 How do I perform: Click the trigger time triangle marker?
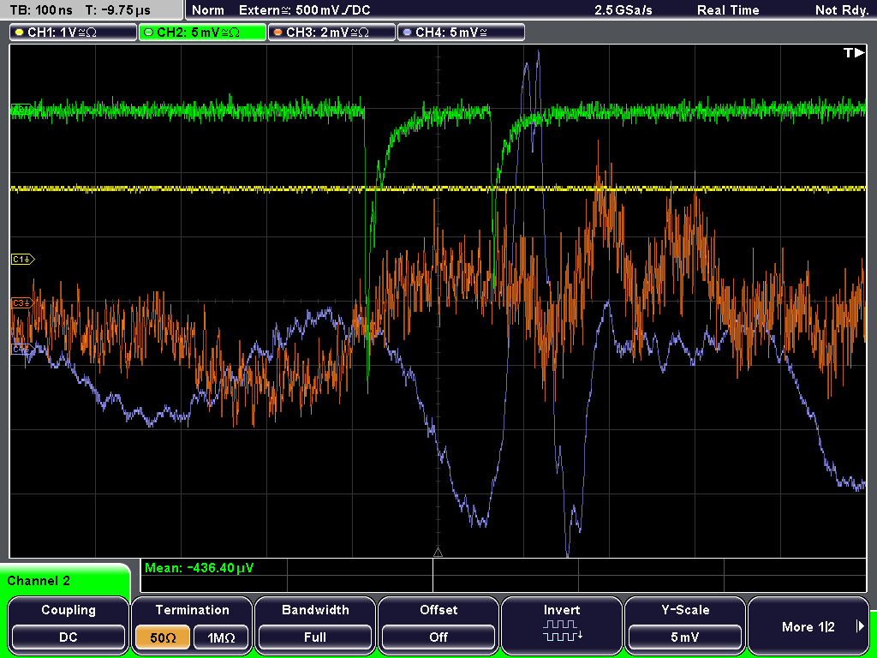click(x=438, y=553)
